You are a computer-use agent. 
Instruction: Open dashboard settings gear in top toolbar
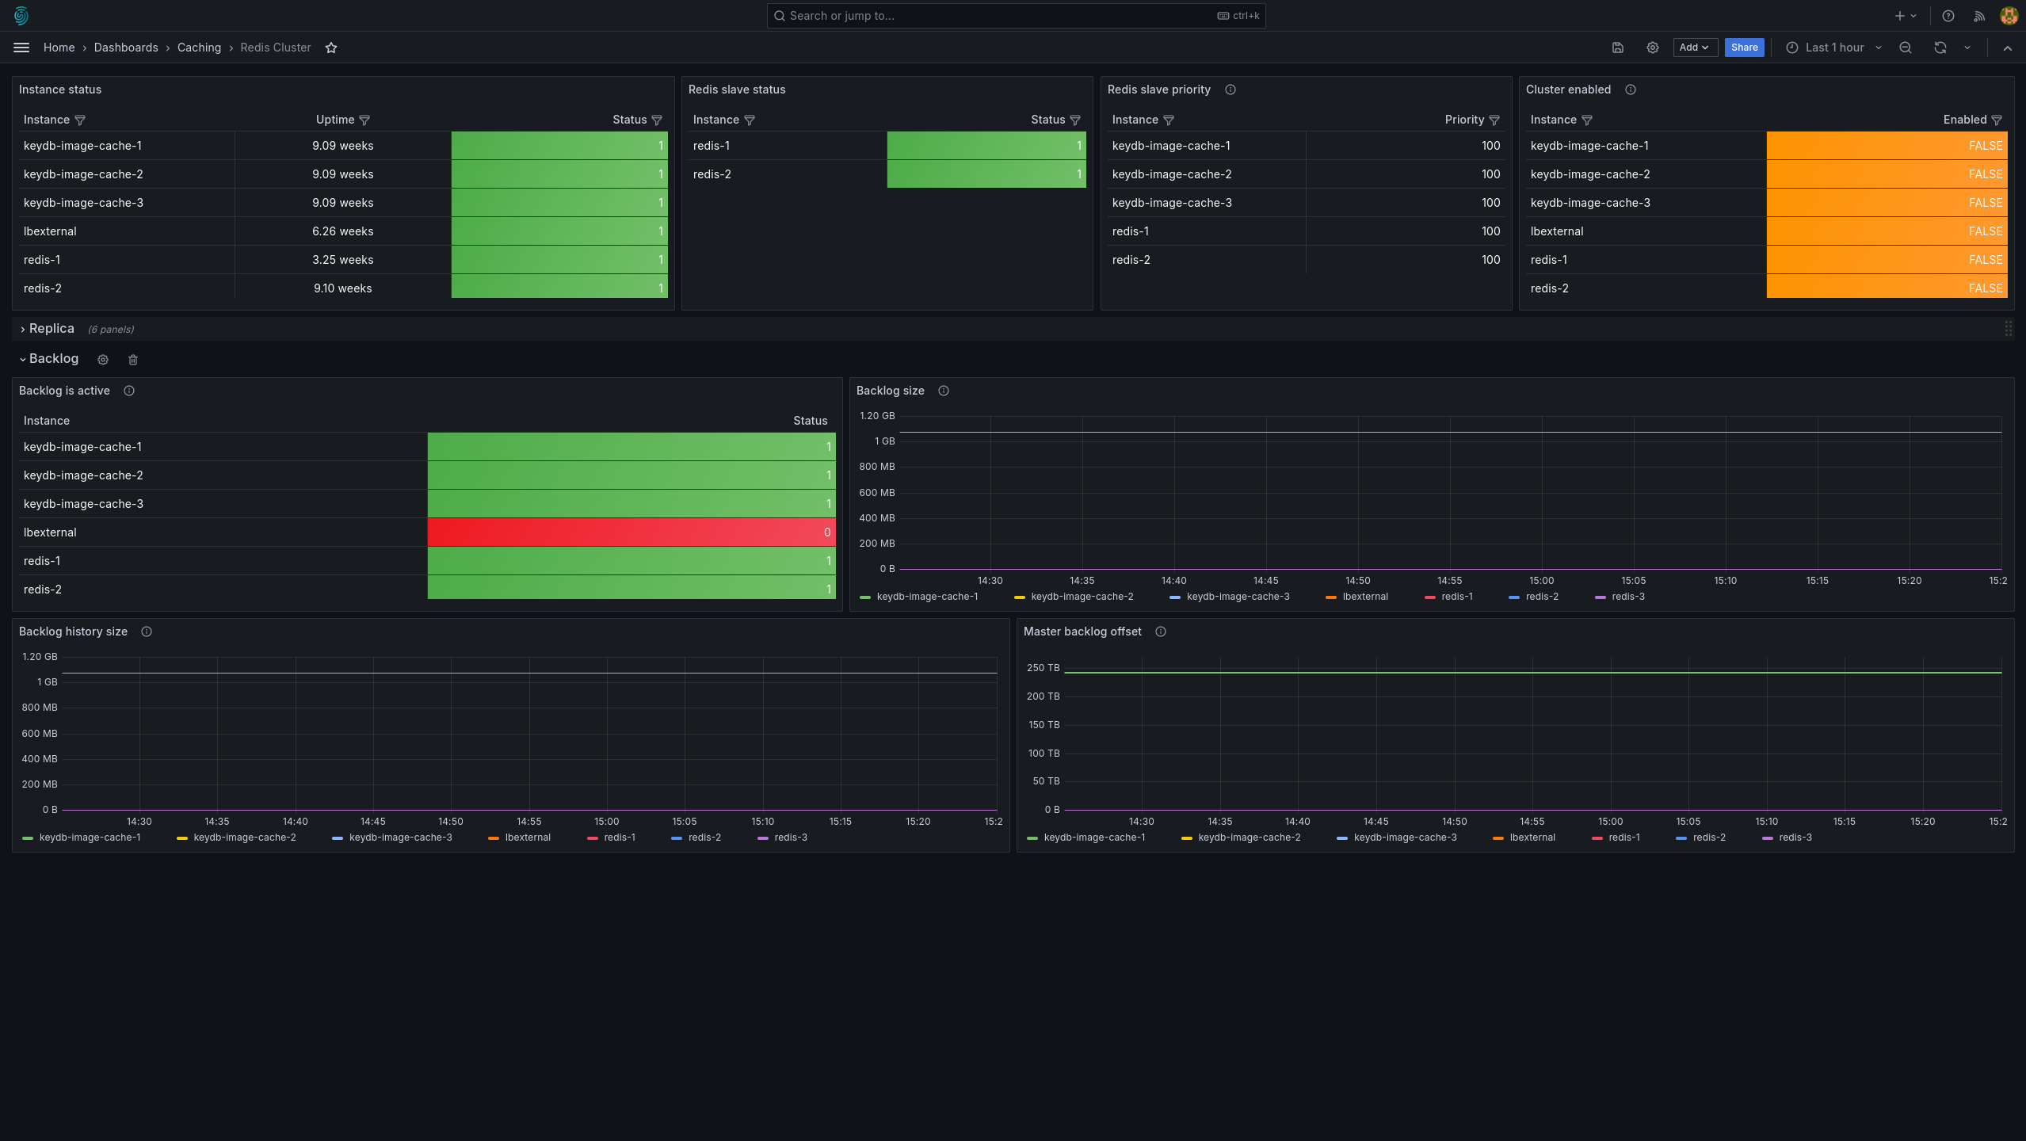1653,48
